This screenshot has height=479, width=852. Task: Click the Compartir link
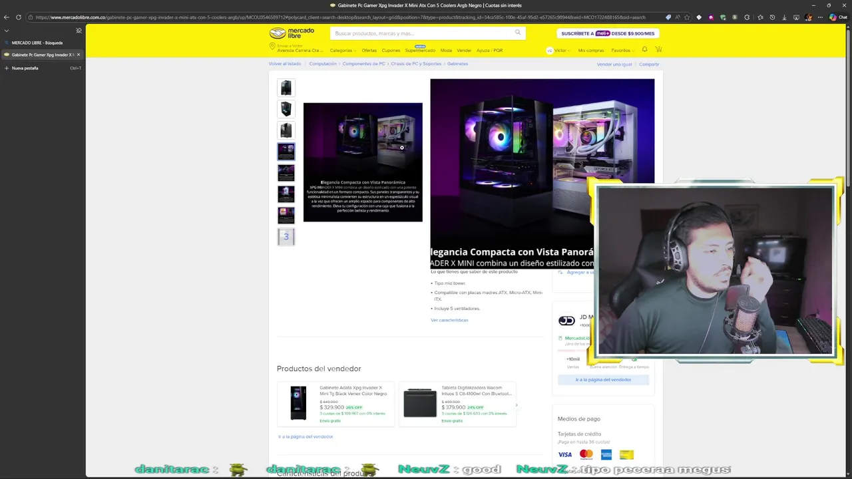click(649, 65)
